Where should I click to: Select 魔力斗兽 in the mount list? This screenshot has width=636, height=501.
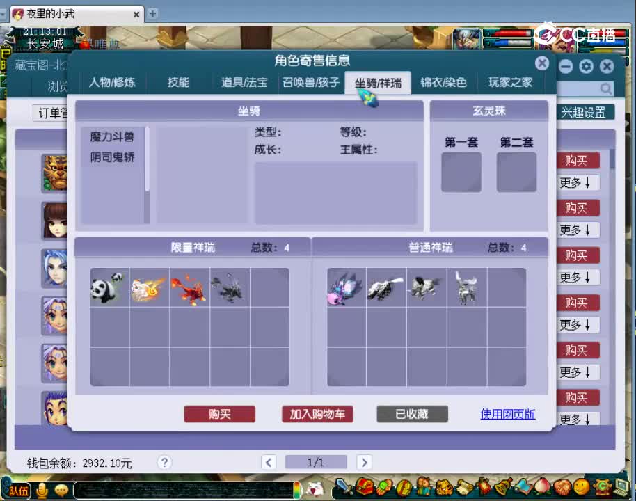click(112, 136)
